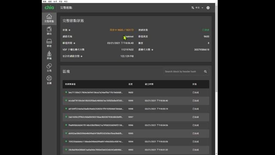Click green status dot of block 9597
The image size is (275, 155).
click(x=66, y=117)
